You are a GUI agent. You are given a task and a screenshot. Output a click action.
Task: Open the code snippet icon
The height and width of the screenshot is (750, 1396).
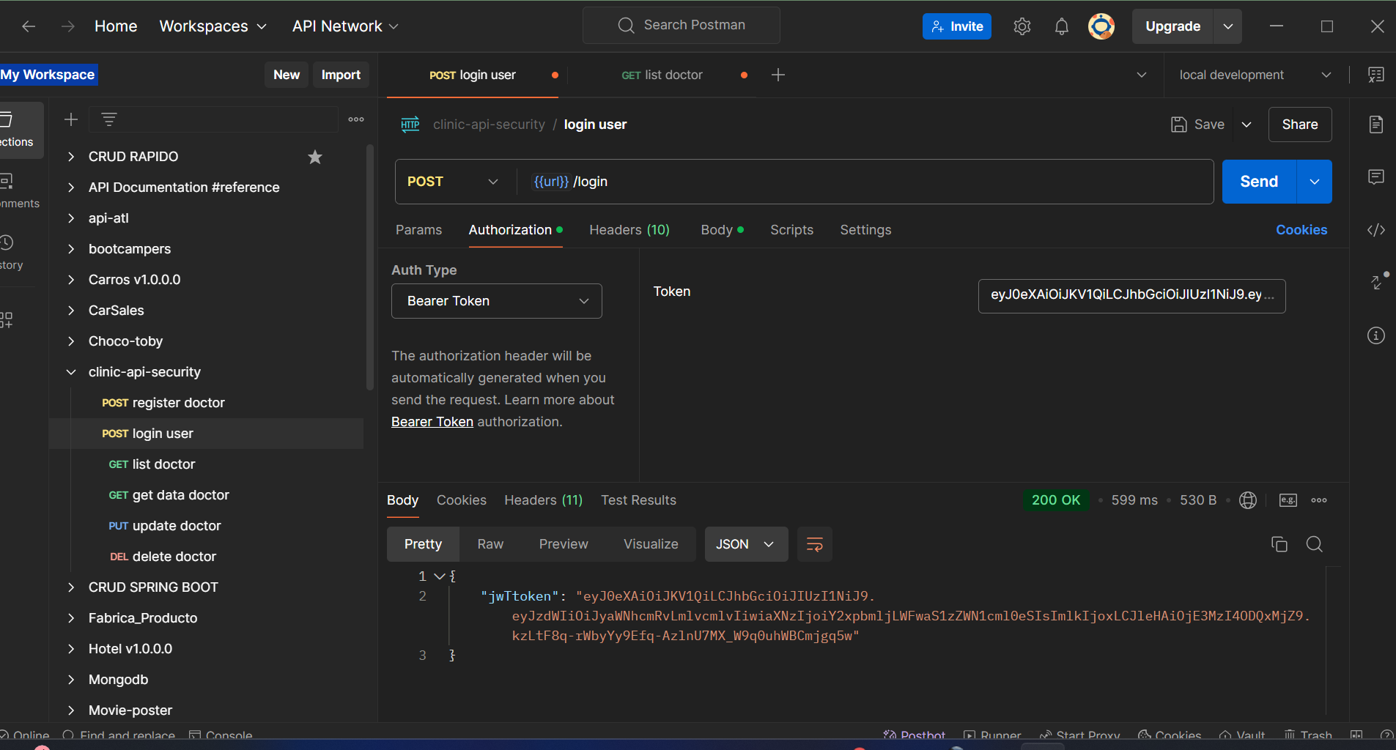[x=1376, y=230]
